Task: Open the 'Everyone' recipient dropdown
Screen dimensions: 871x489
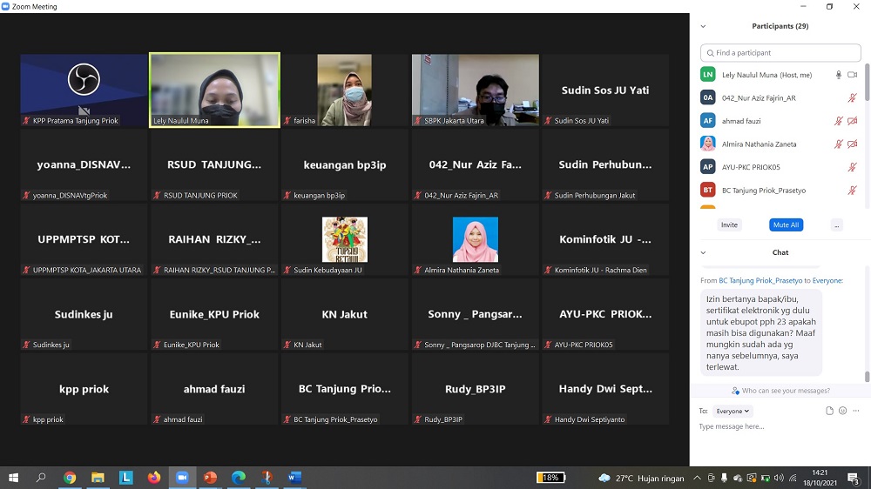Action: [x=732, y=411]
